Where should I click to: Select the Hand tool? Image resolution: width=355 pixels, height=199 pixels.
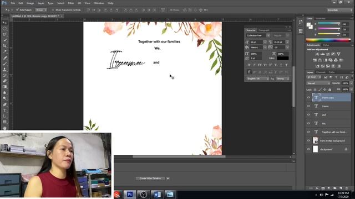pyautogui.click(x=4, y=128)
